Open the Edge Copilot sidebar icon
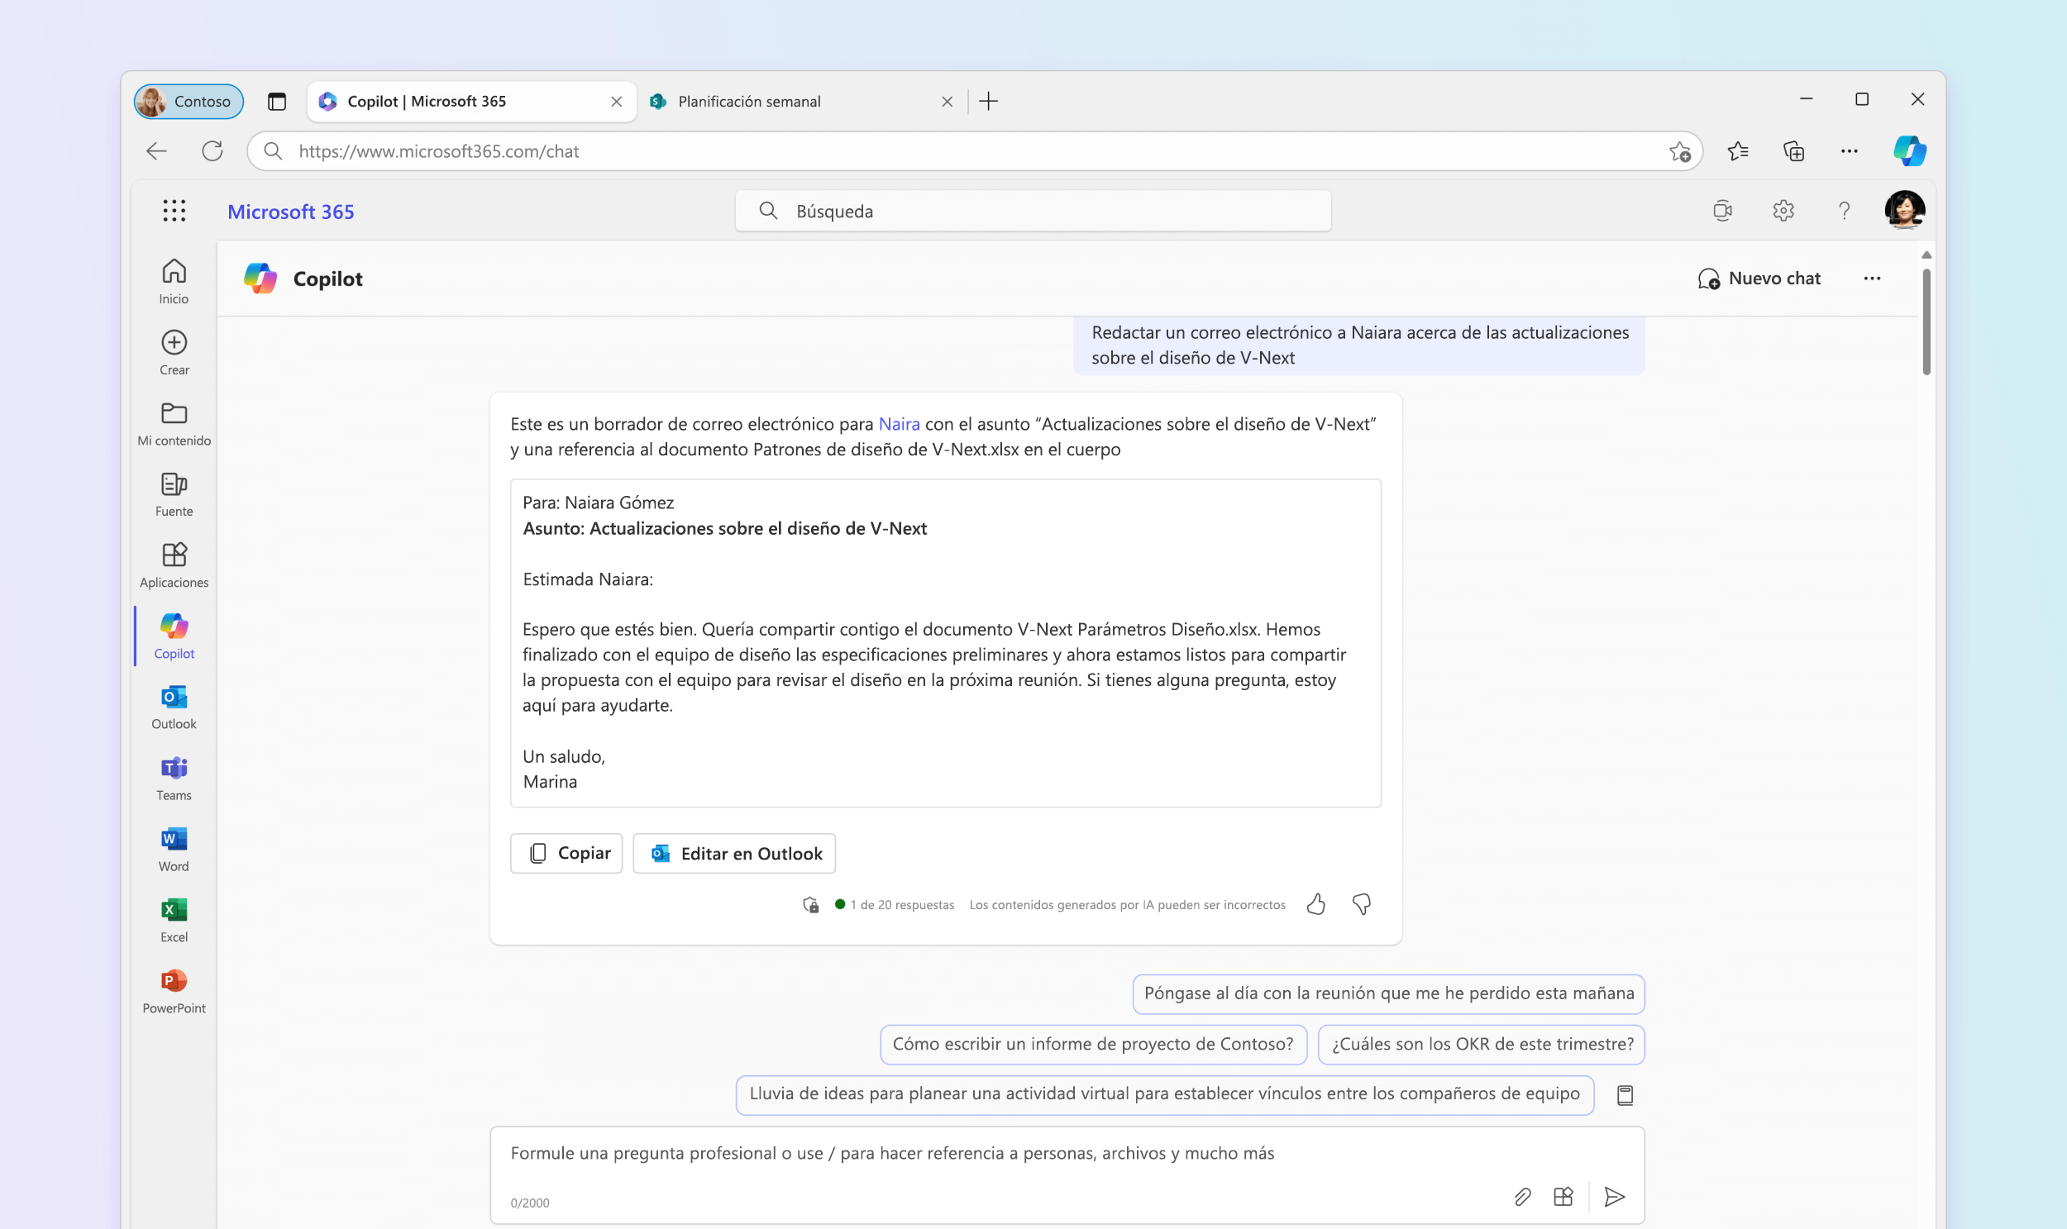This screenshot has width=2067, height=1229. click(x=1909, y=150)
